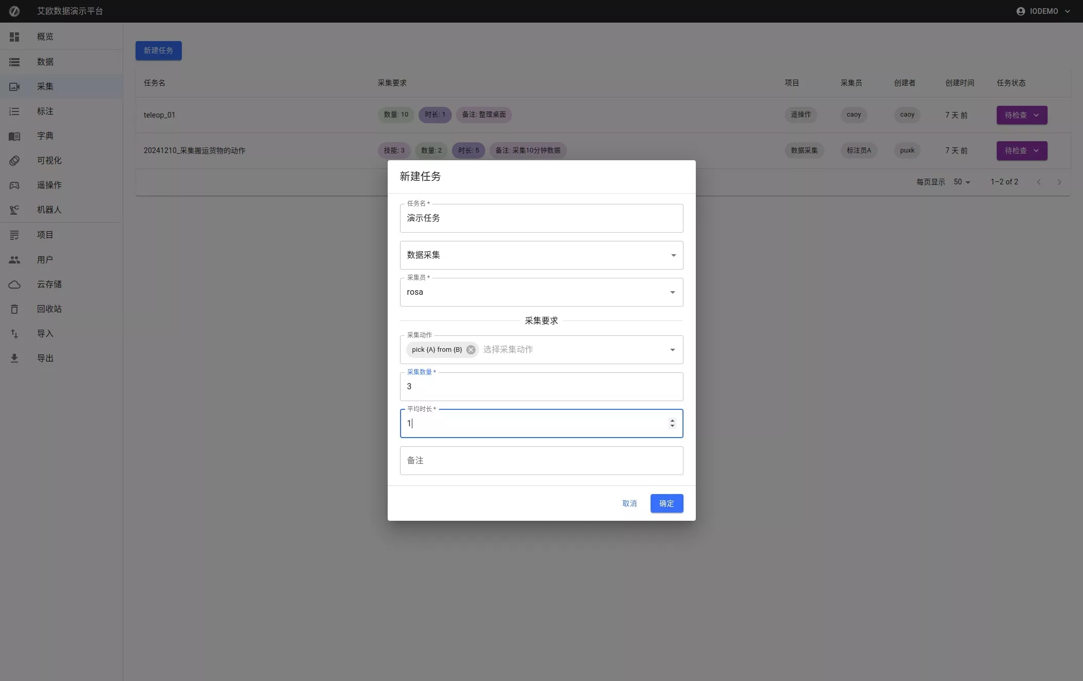Open the 用户 menu item in sidebar
Viewport: 1083px width, 681px height.
45,260
